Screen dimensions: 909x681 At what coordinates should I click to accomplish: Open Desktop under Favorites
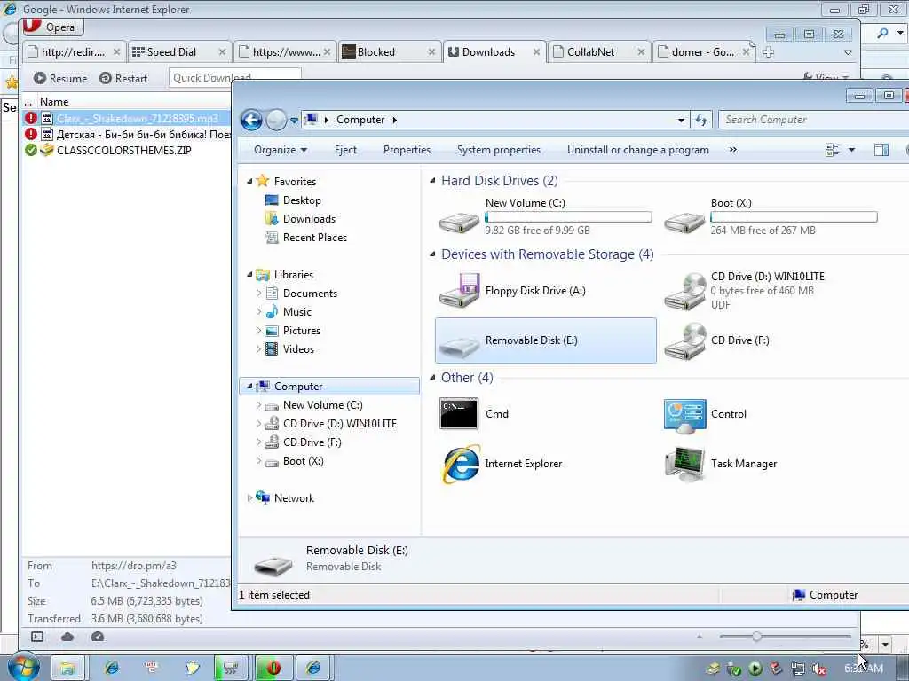[x=302, y=200]
